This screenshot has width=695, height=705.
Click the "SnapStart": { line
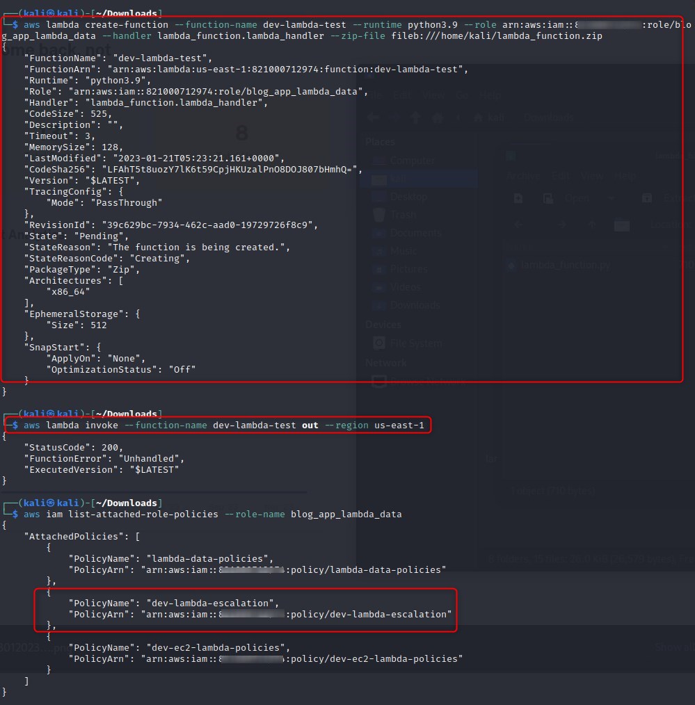62,347
